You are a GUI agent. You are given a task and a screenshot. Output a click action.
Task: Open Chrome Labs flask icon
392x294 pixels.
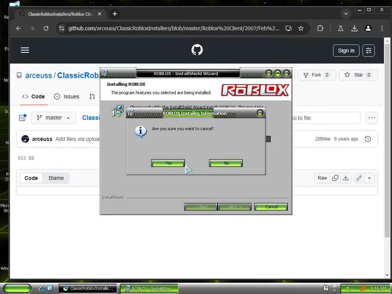click(x=340, y=28)
